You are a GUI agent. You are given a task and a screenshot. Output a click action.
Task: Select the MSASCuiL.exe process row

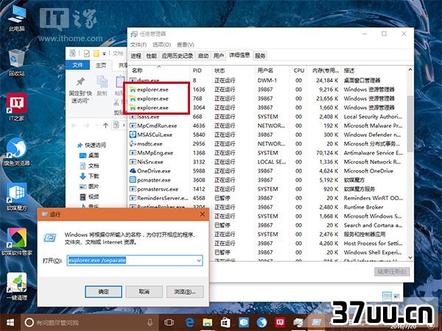pyautogui.click(x=267, y=135)
